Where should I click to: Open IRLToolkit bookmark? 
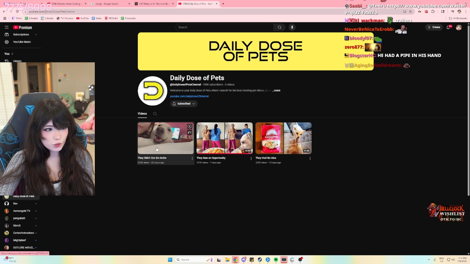(111, 18)
